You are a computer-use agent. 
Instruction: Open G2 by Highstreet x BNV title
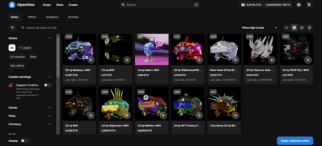coord(115,125)
